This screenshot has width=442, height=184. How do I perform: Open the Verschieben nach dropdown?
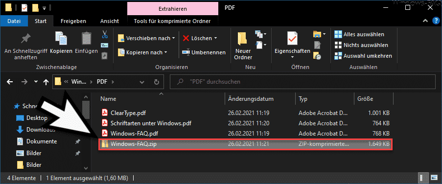tap(146, 38)
